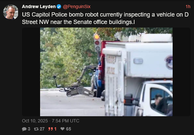Click the 1h relative timestamp
The height and width of the screenshot is (135, 194).
(x=188, y=6)
